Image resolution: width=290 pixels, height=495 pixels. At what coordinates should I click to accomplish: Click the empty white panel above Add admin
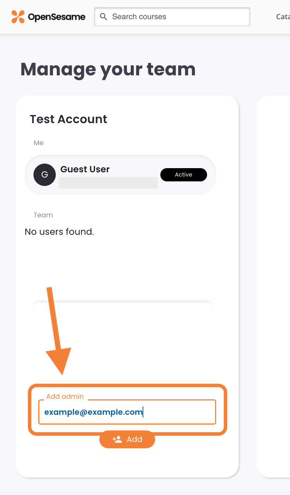(122, 342)
